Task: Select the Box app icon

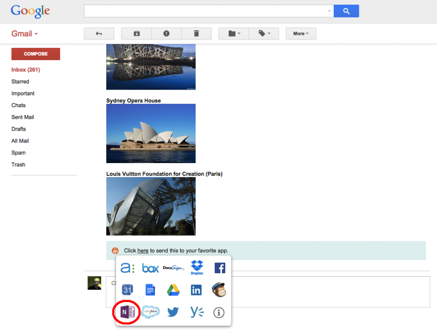Action: pos(150,268)
